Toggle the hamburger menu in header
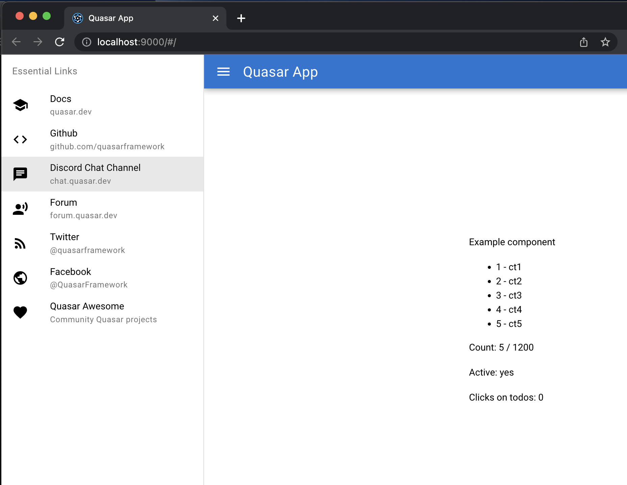The height and width of the screenshot is (485, 627). point(223,72)
